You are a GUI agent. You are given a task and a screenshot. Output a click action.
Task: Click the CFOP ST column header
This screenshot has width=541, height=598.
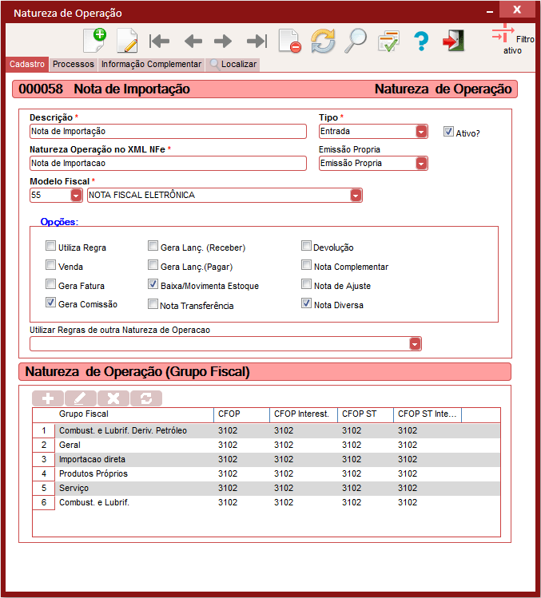pos(365,414)
